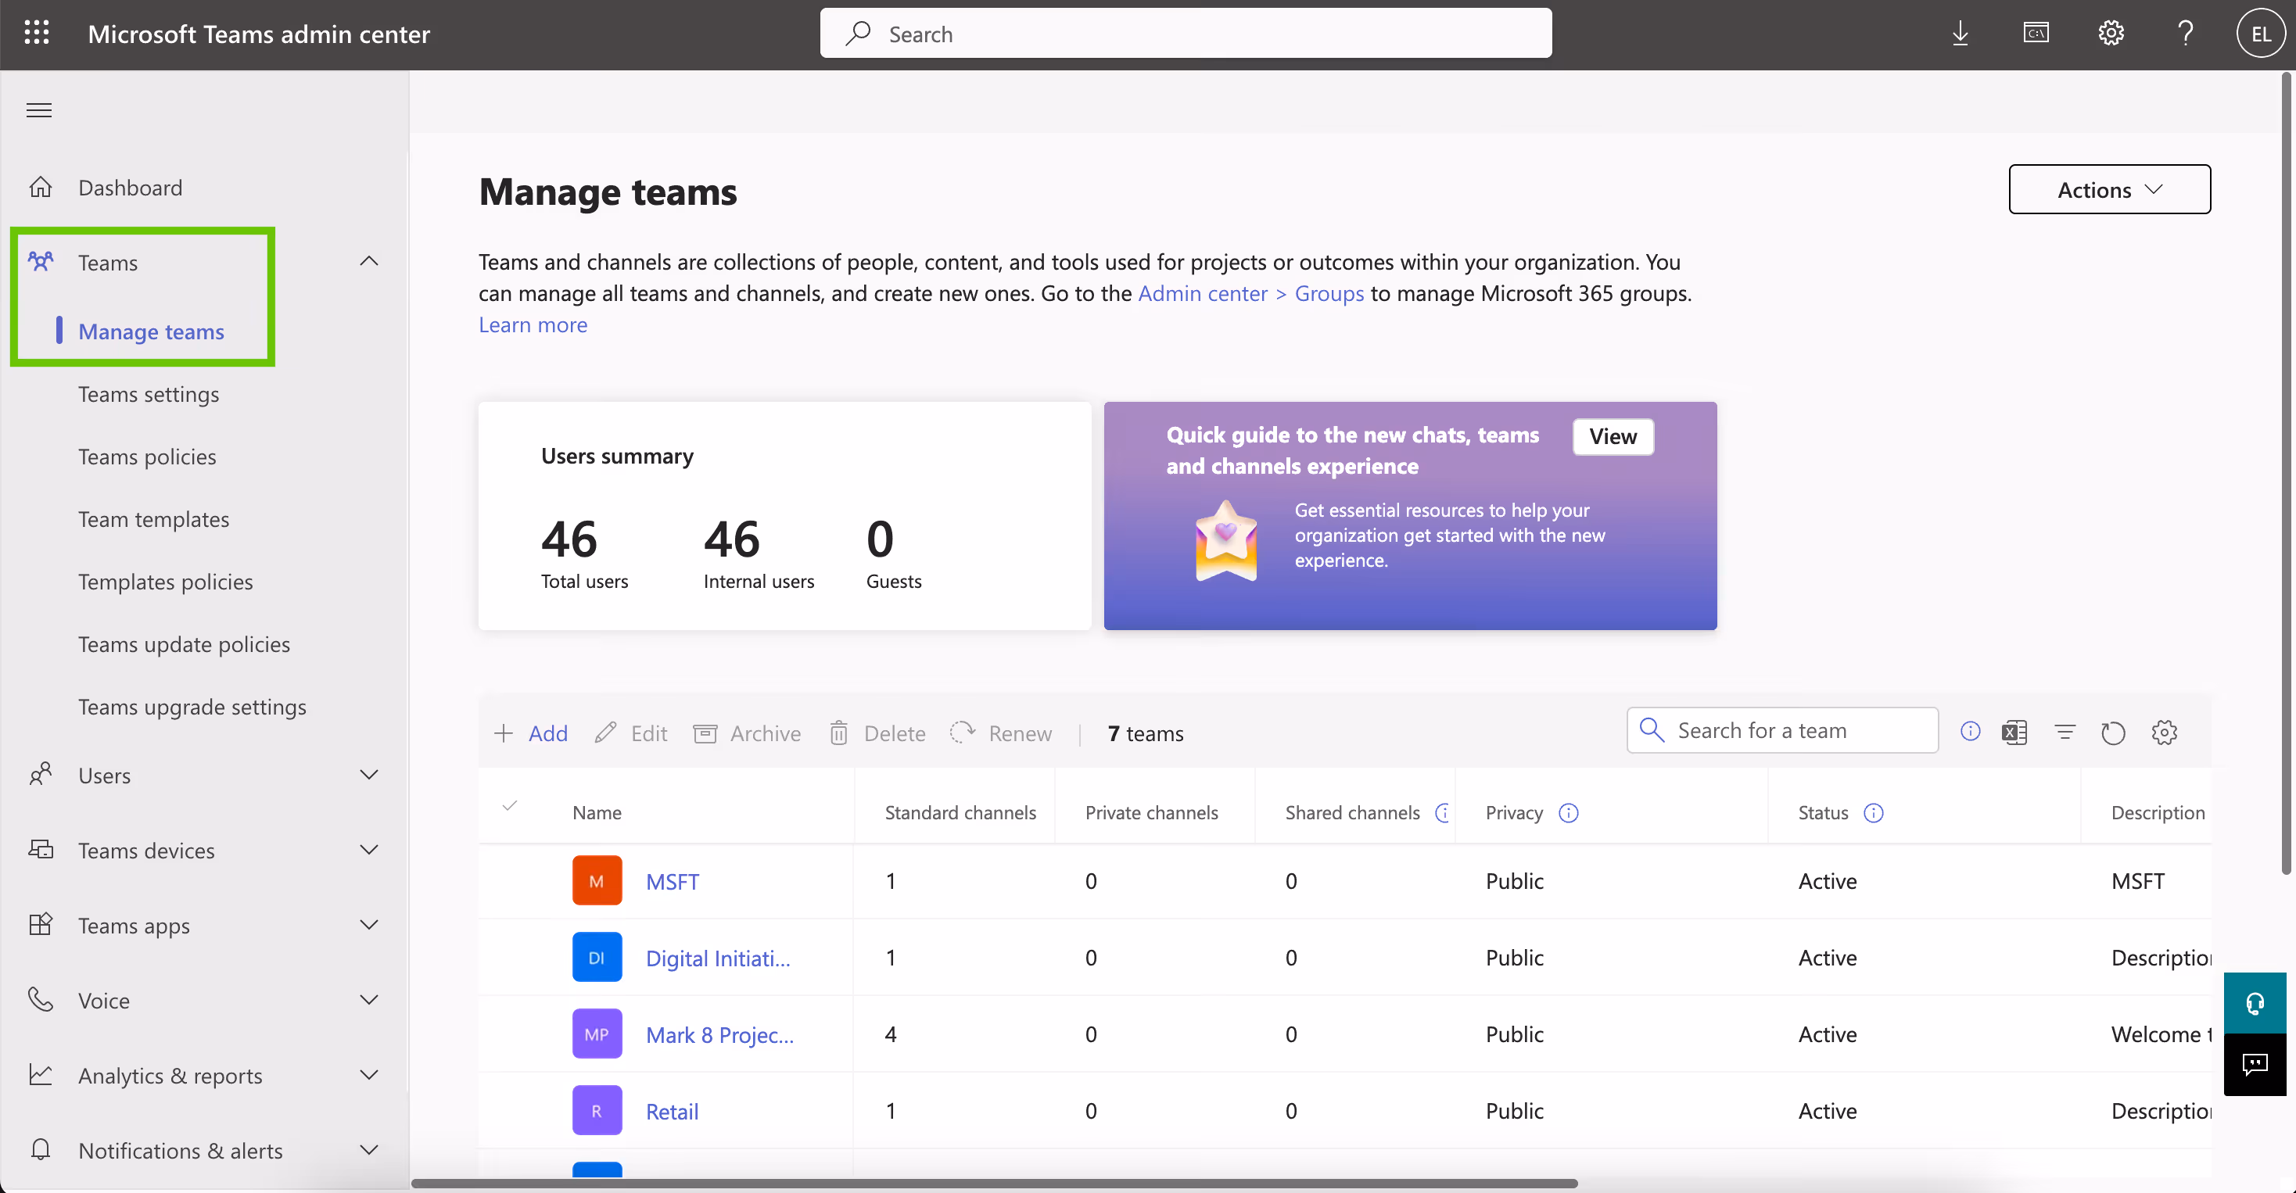Viewport: 2296px width, 1193px height.
Task: Click the help headset support button
Action: (2254, 1004)
